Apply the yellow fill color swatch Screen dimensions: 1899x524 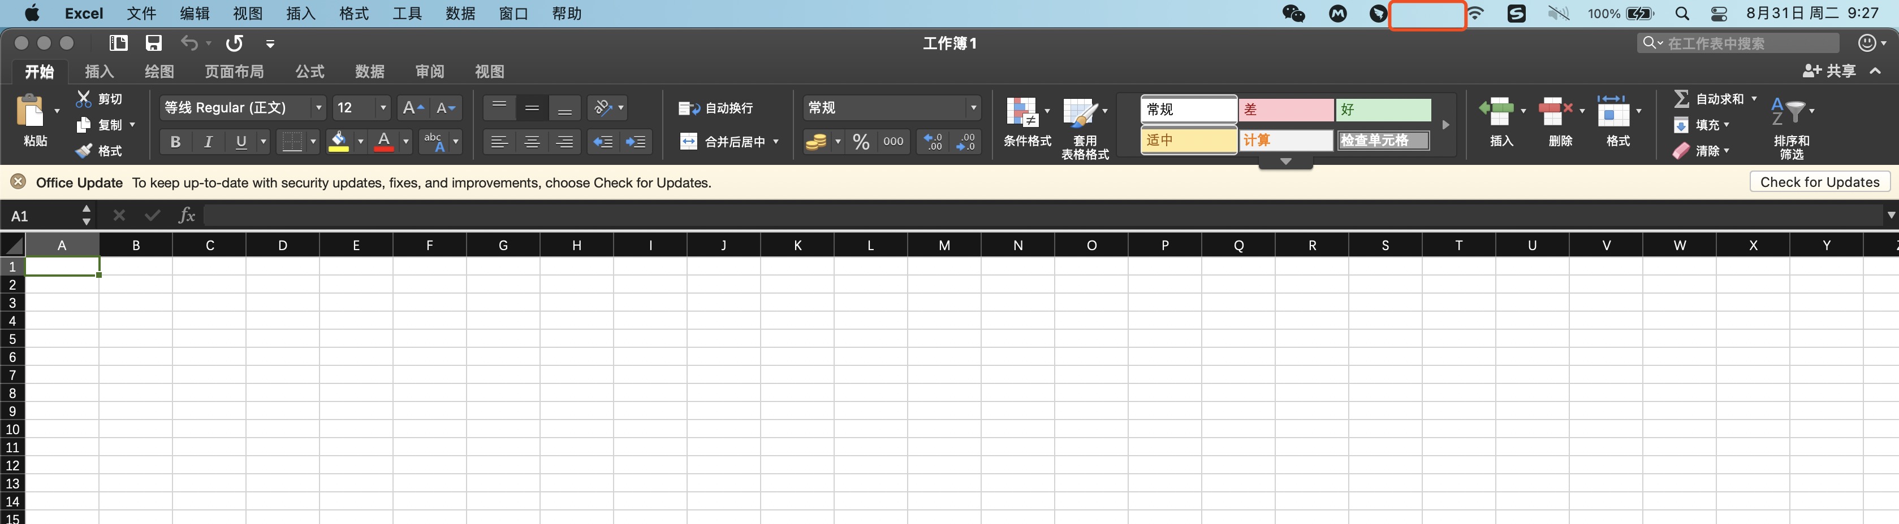pos(338,141)
